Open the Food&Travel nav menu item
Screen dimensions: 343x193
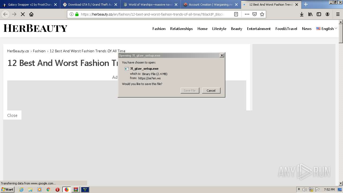click(x=286, y=29)
